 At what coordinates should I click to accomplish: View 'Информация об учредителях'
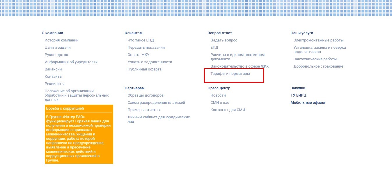click(71, 62)
